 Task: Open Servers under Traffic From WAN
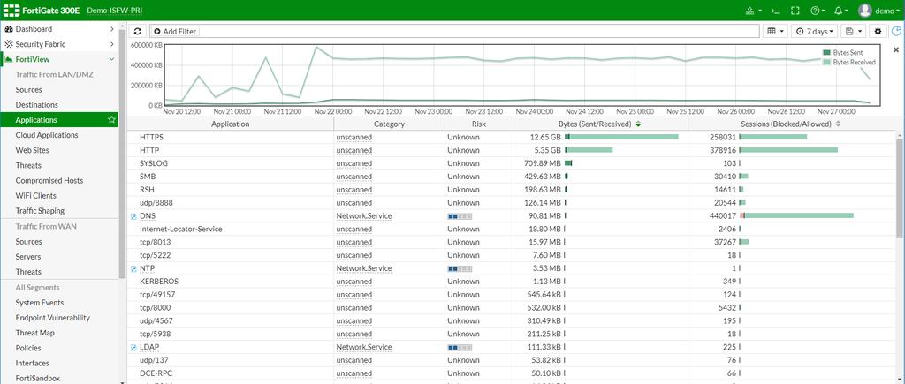coord(28,257)
